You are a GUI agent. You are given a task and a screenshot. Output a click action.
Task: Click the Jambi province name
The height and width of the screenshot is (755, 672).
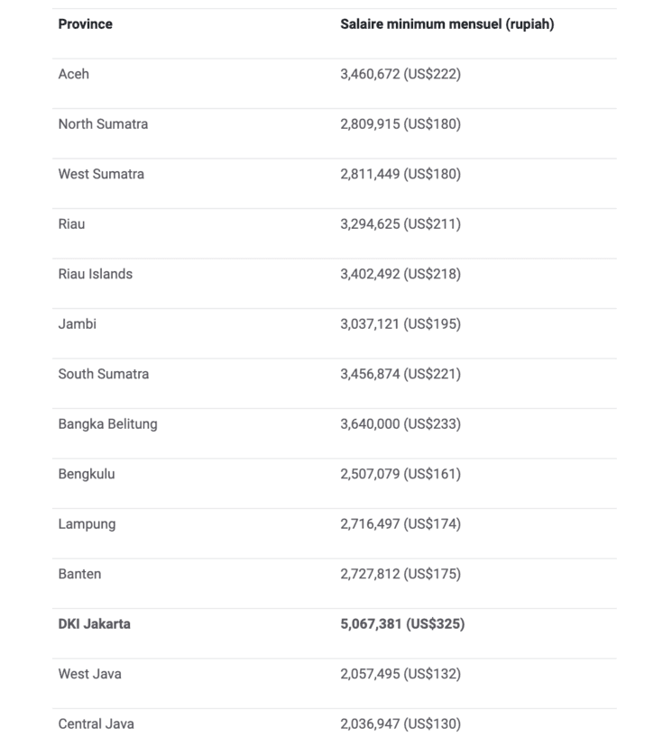pyautogui.click(x=78, y=323)
